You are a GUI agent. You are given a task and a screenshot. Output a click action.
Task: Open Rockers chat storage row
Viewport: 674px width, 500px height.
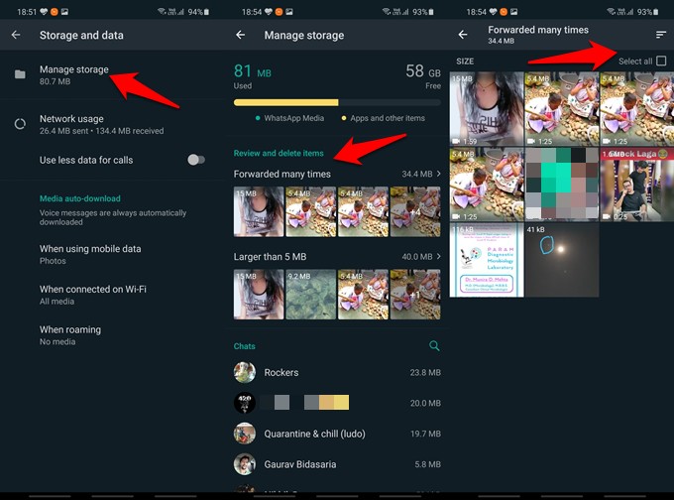tap(337, 372)
